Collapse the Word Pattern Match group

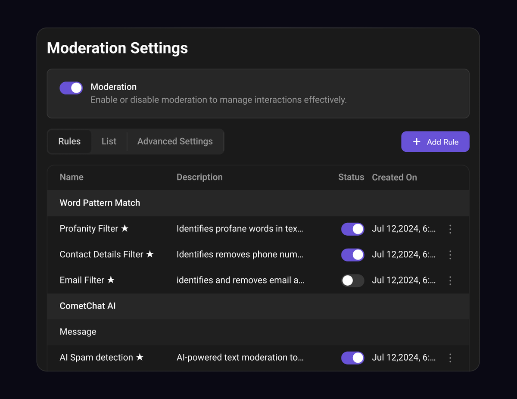pyautogui.click(x=100, y=203)
